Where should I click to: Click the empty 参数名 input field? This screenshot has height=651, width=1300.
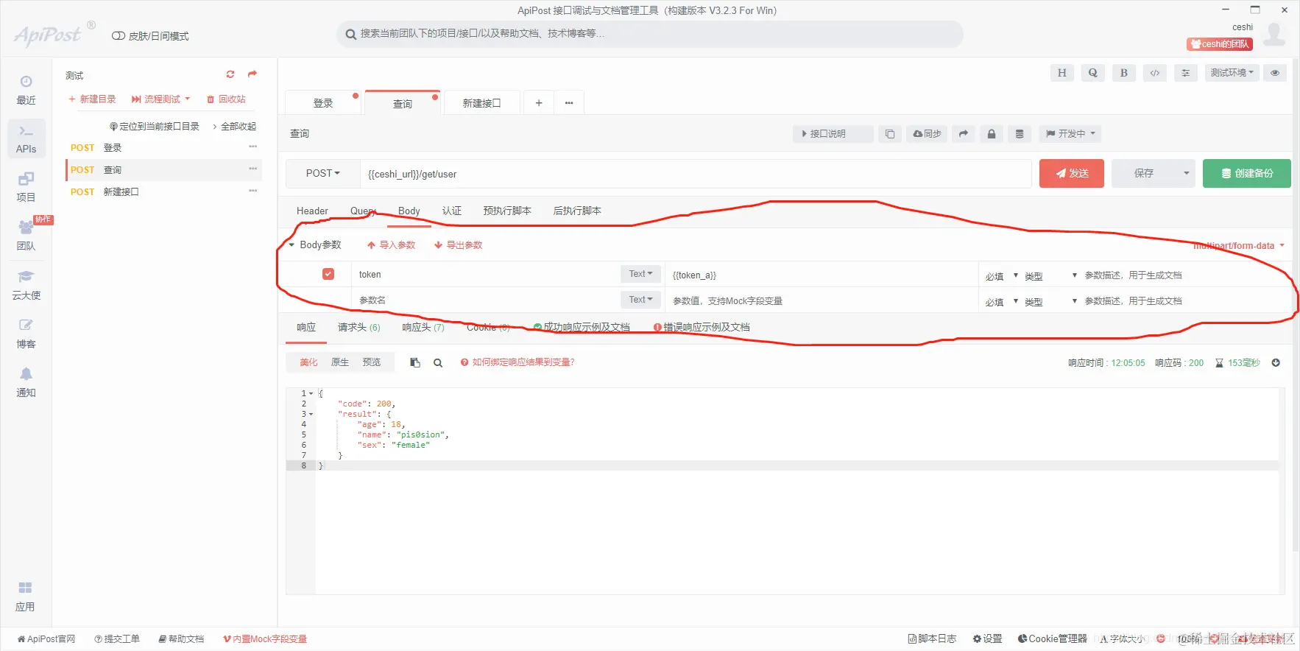[x=486, y=300]
